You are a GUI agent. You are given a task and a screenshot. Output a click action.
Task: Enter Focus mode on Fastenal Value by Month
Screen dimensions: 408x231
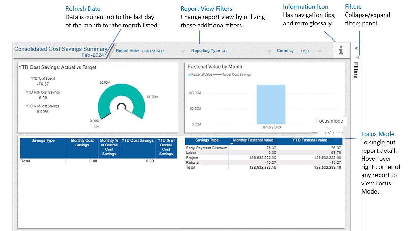point(329,132)
